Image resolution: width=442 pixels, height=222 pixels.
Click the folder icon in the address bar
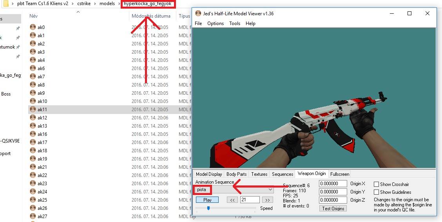[5, 4]
